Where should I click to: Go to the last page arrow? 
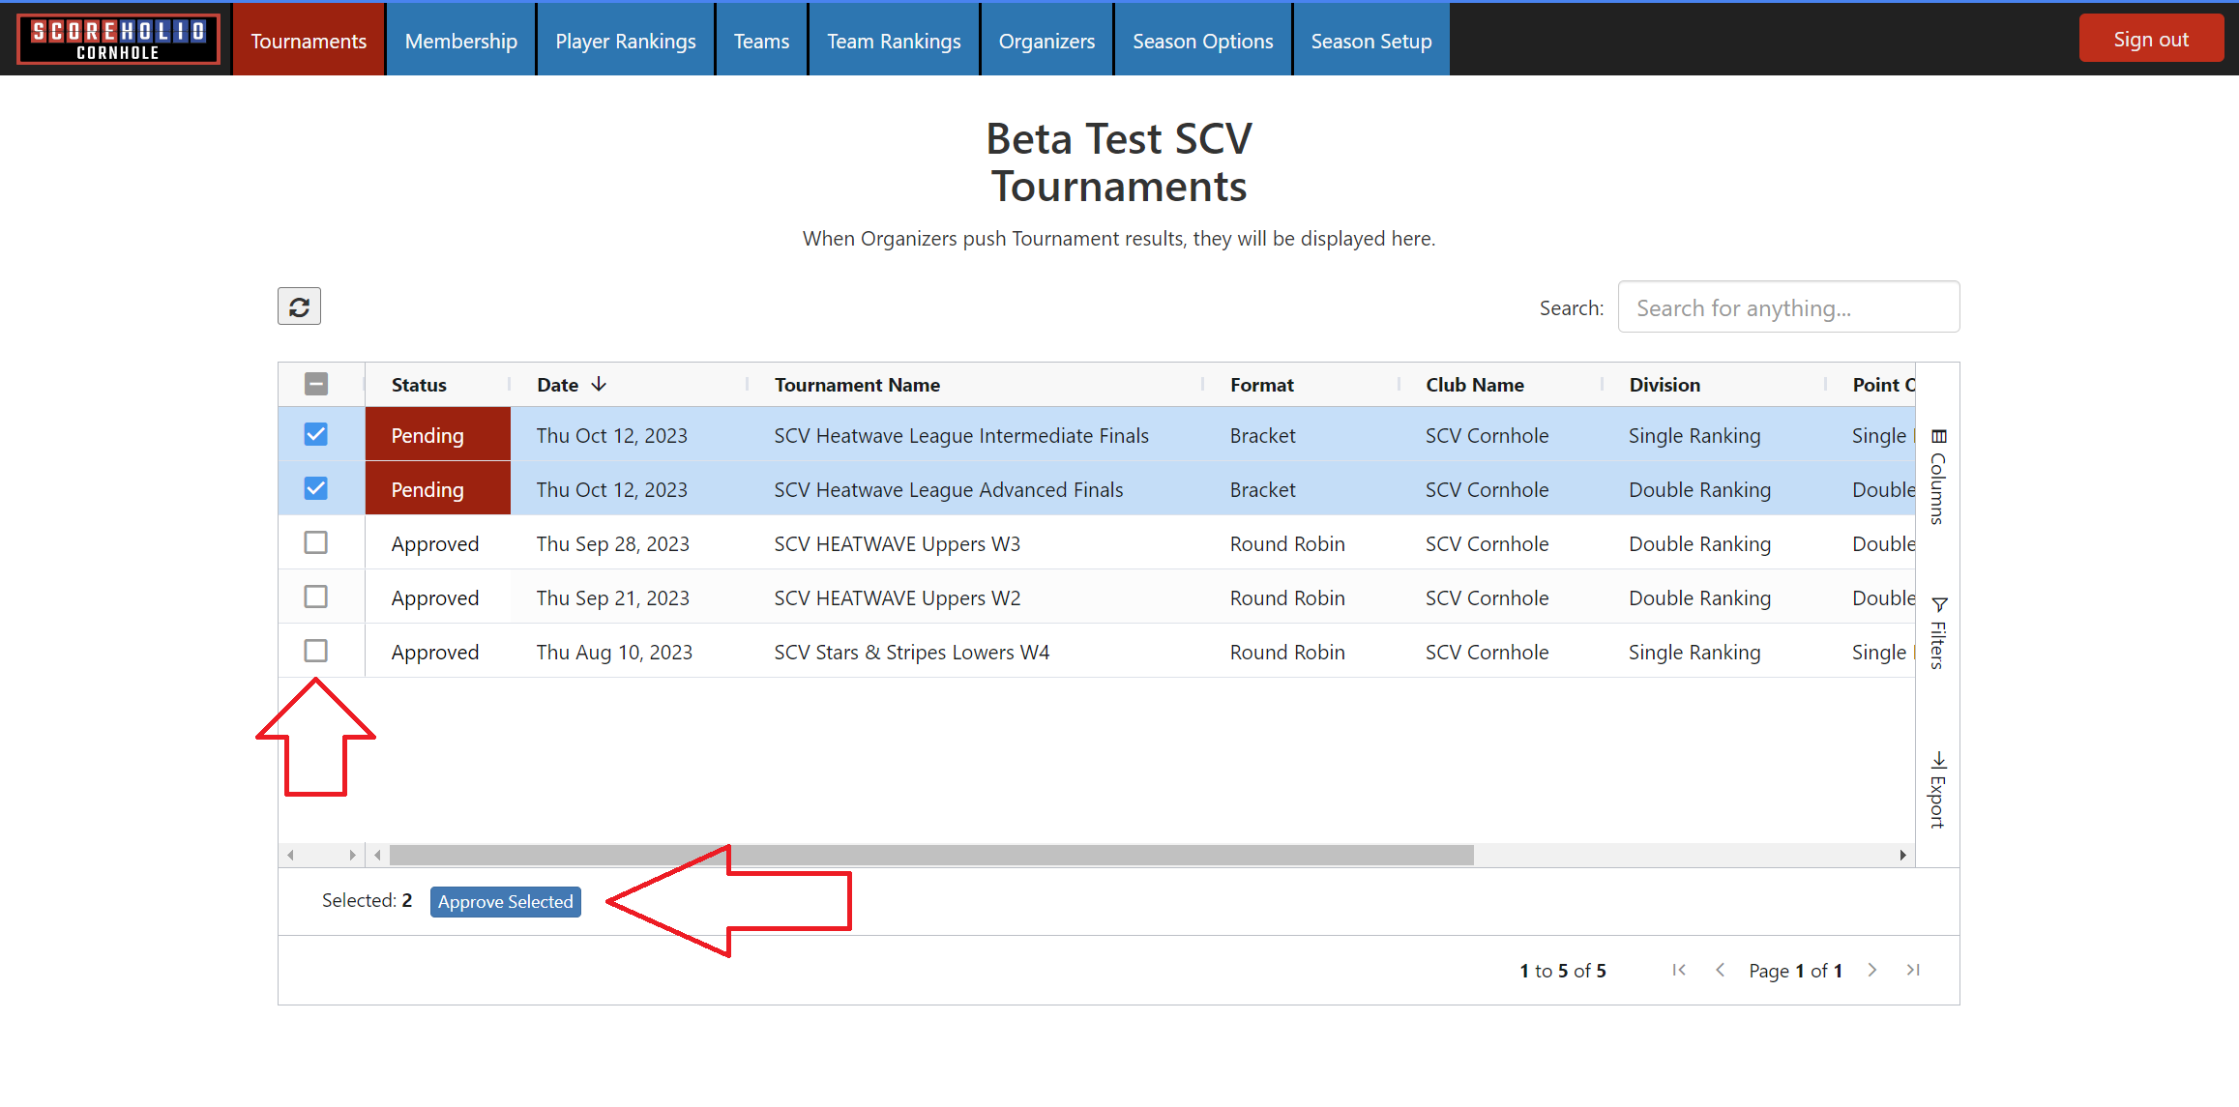click(x=1912, y=970)
